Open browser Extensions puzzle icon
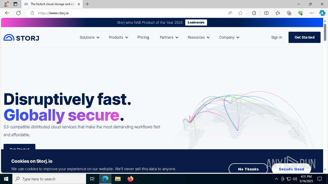 [254, 13]
